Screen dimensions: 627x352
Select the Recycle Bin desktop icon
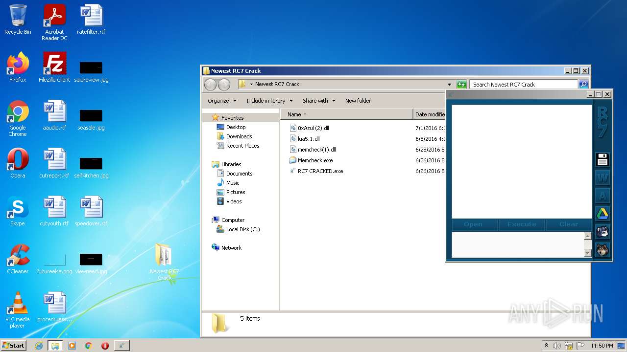[18, 20]
